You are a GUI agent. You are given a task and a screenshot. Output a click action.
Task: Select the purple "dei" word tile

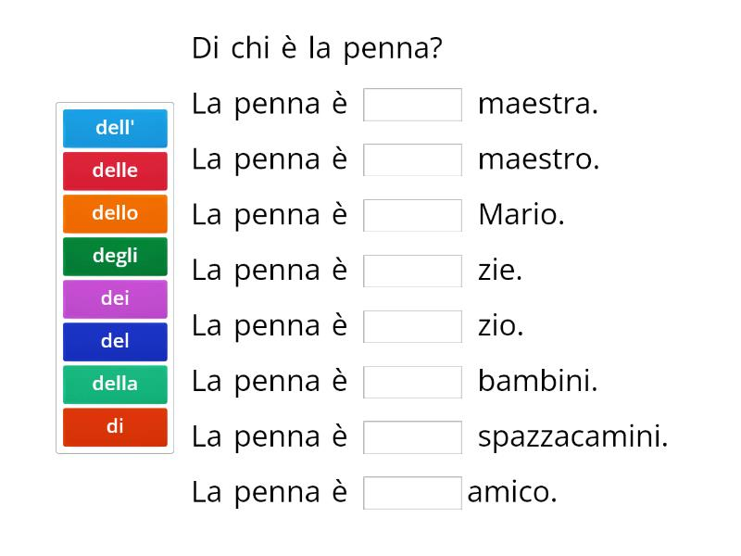(115, 298)
